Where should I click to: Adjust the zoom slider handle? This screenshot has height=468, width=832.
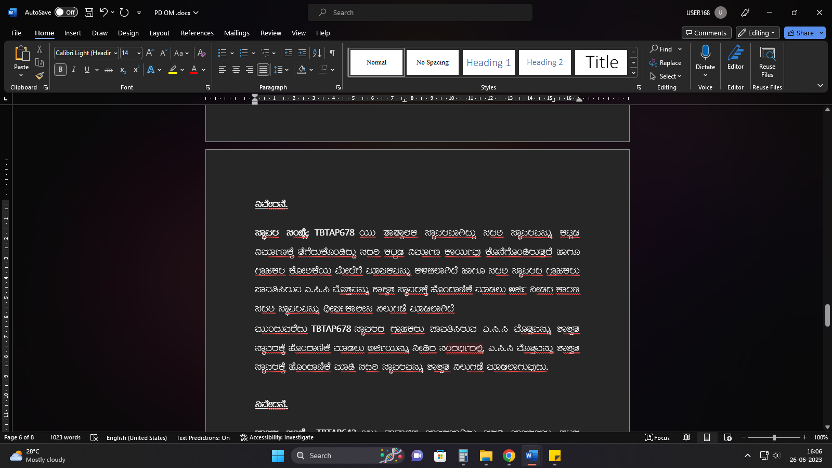pyautogui.click(x=774, y=437)
